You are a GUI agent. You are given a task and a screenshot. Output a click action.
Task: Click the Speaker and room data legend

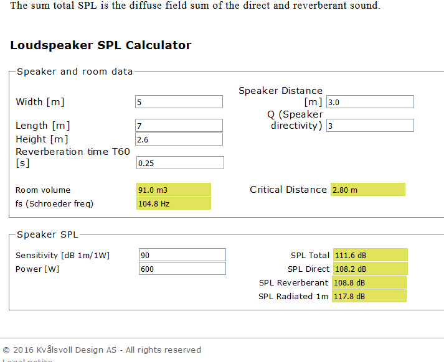click(x=75, y=72)
